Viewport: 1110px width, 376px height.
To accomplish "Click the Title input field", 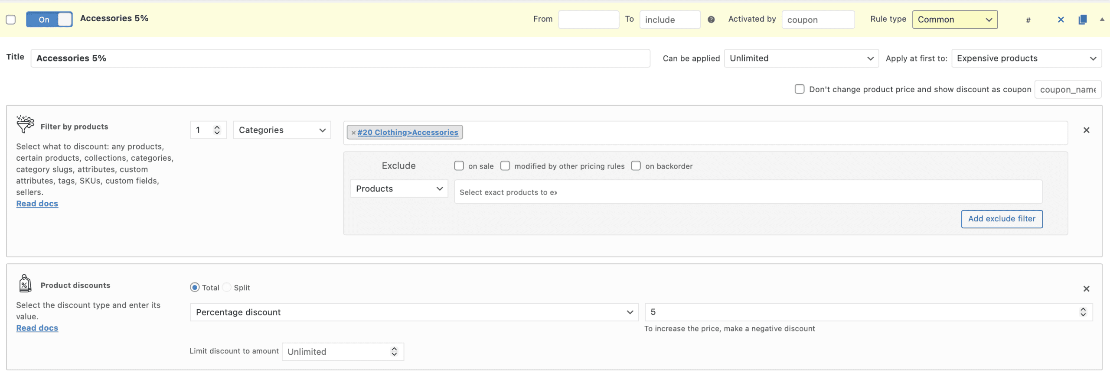I will tap(340, 58).
